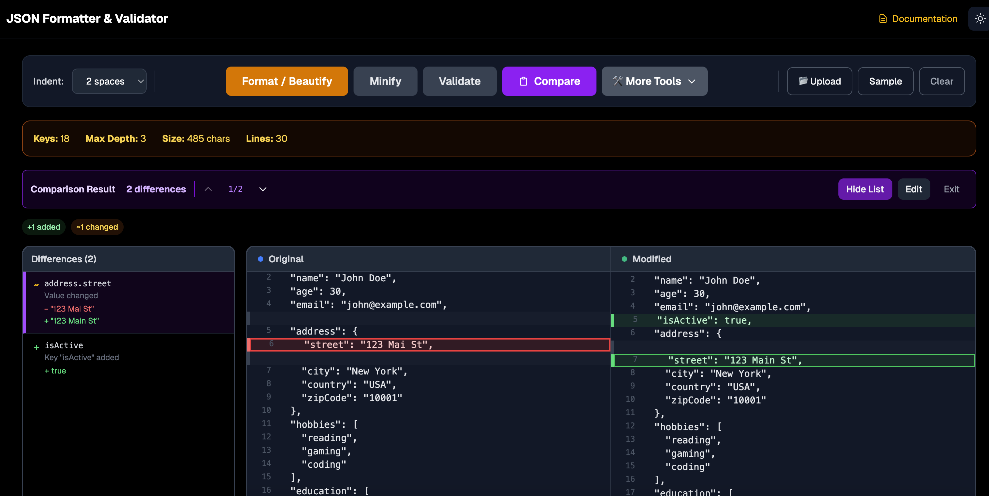Go to next difference with down chevron

[263, 189]
